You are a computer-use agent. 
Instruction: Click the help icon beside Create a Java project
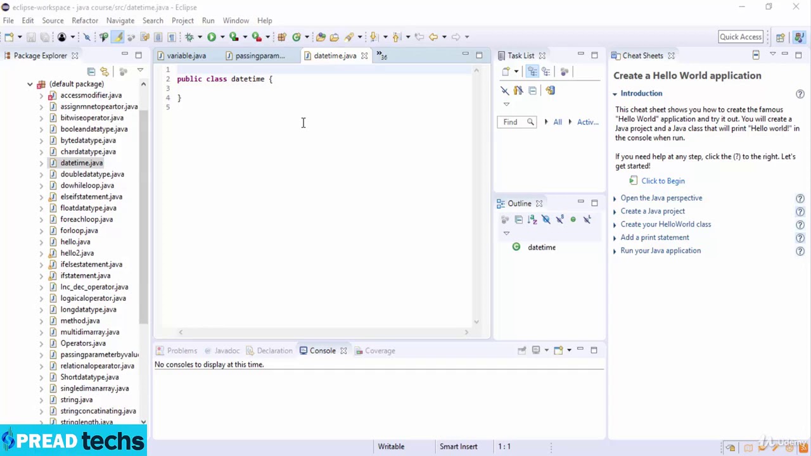click(x=800, y=212)
